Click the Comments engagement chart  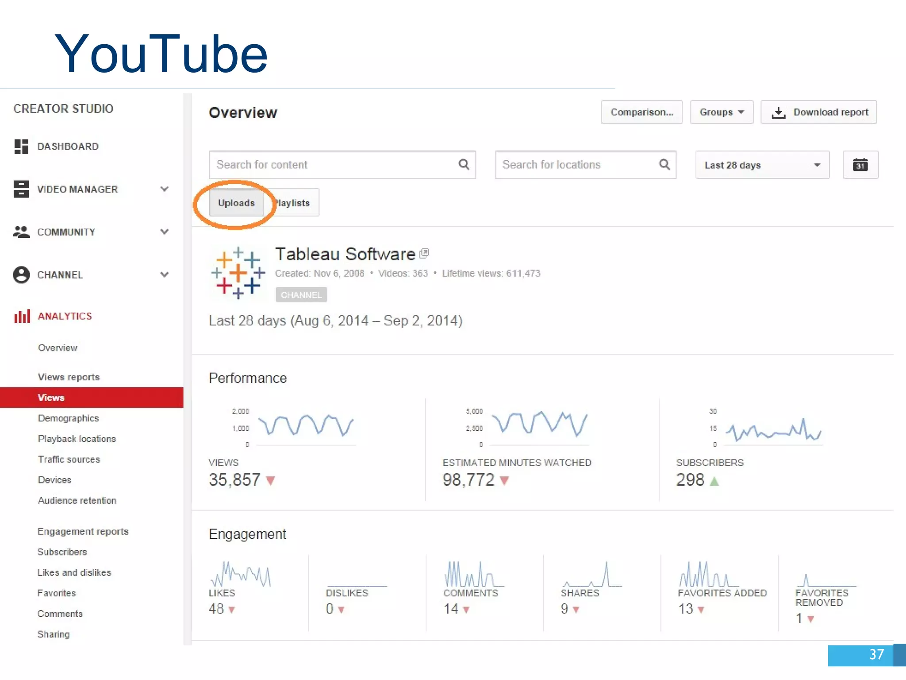(x=473, y=574)
